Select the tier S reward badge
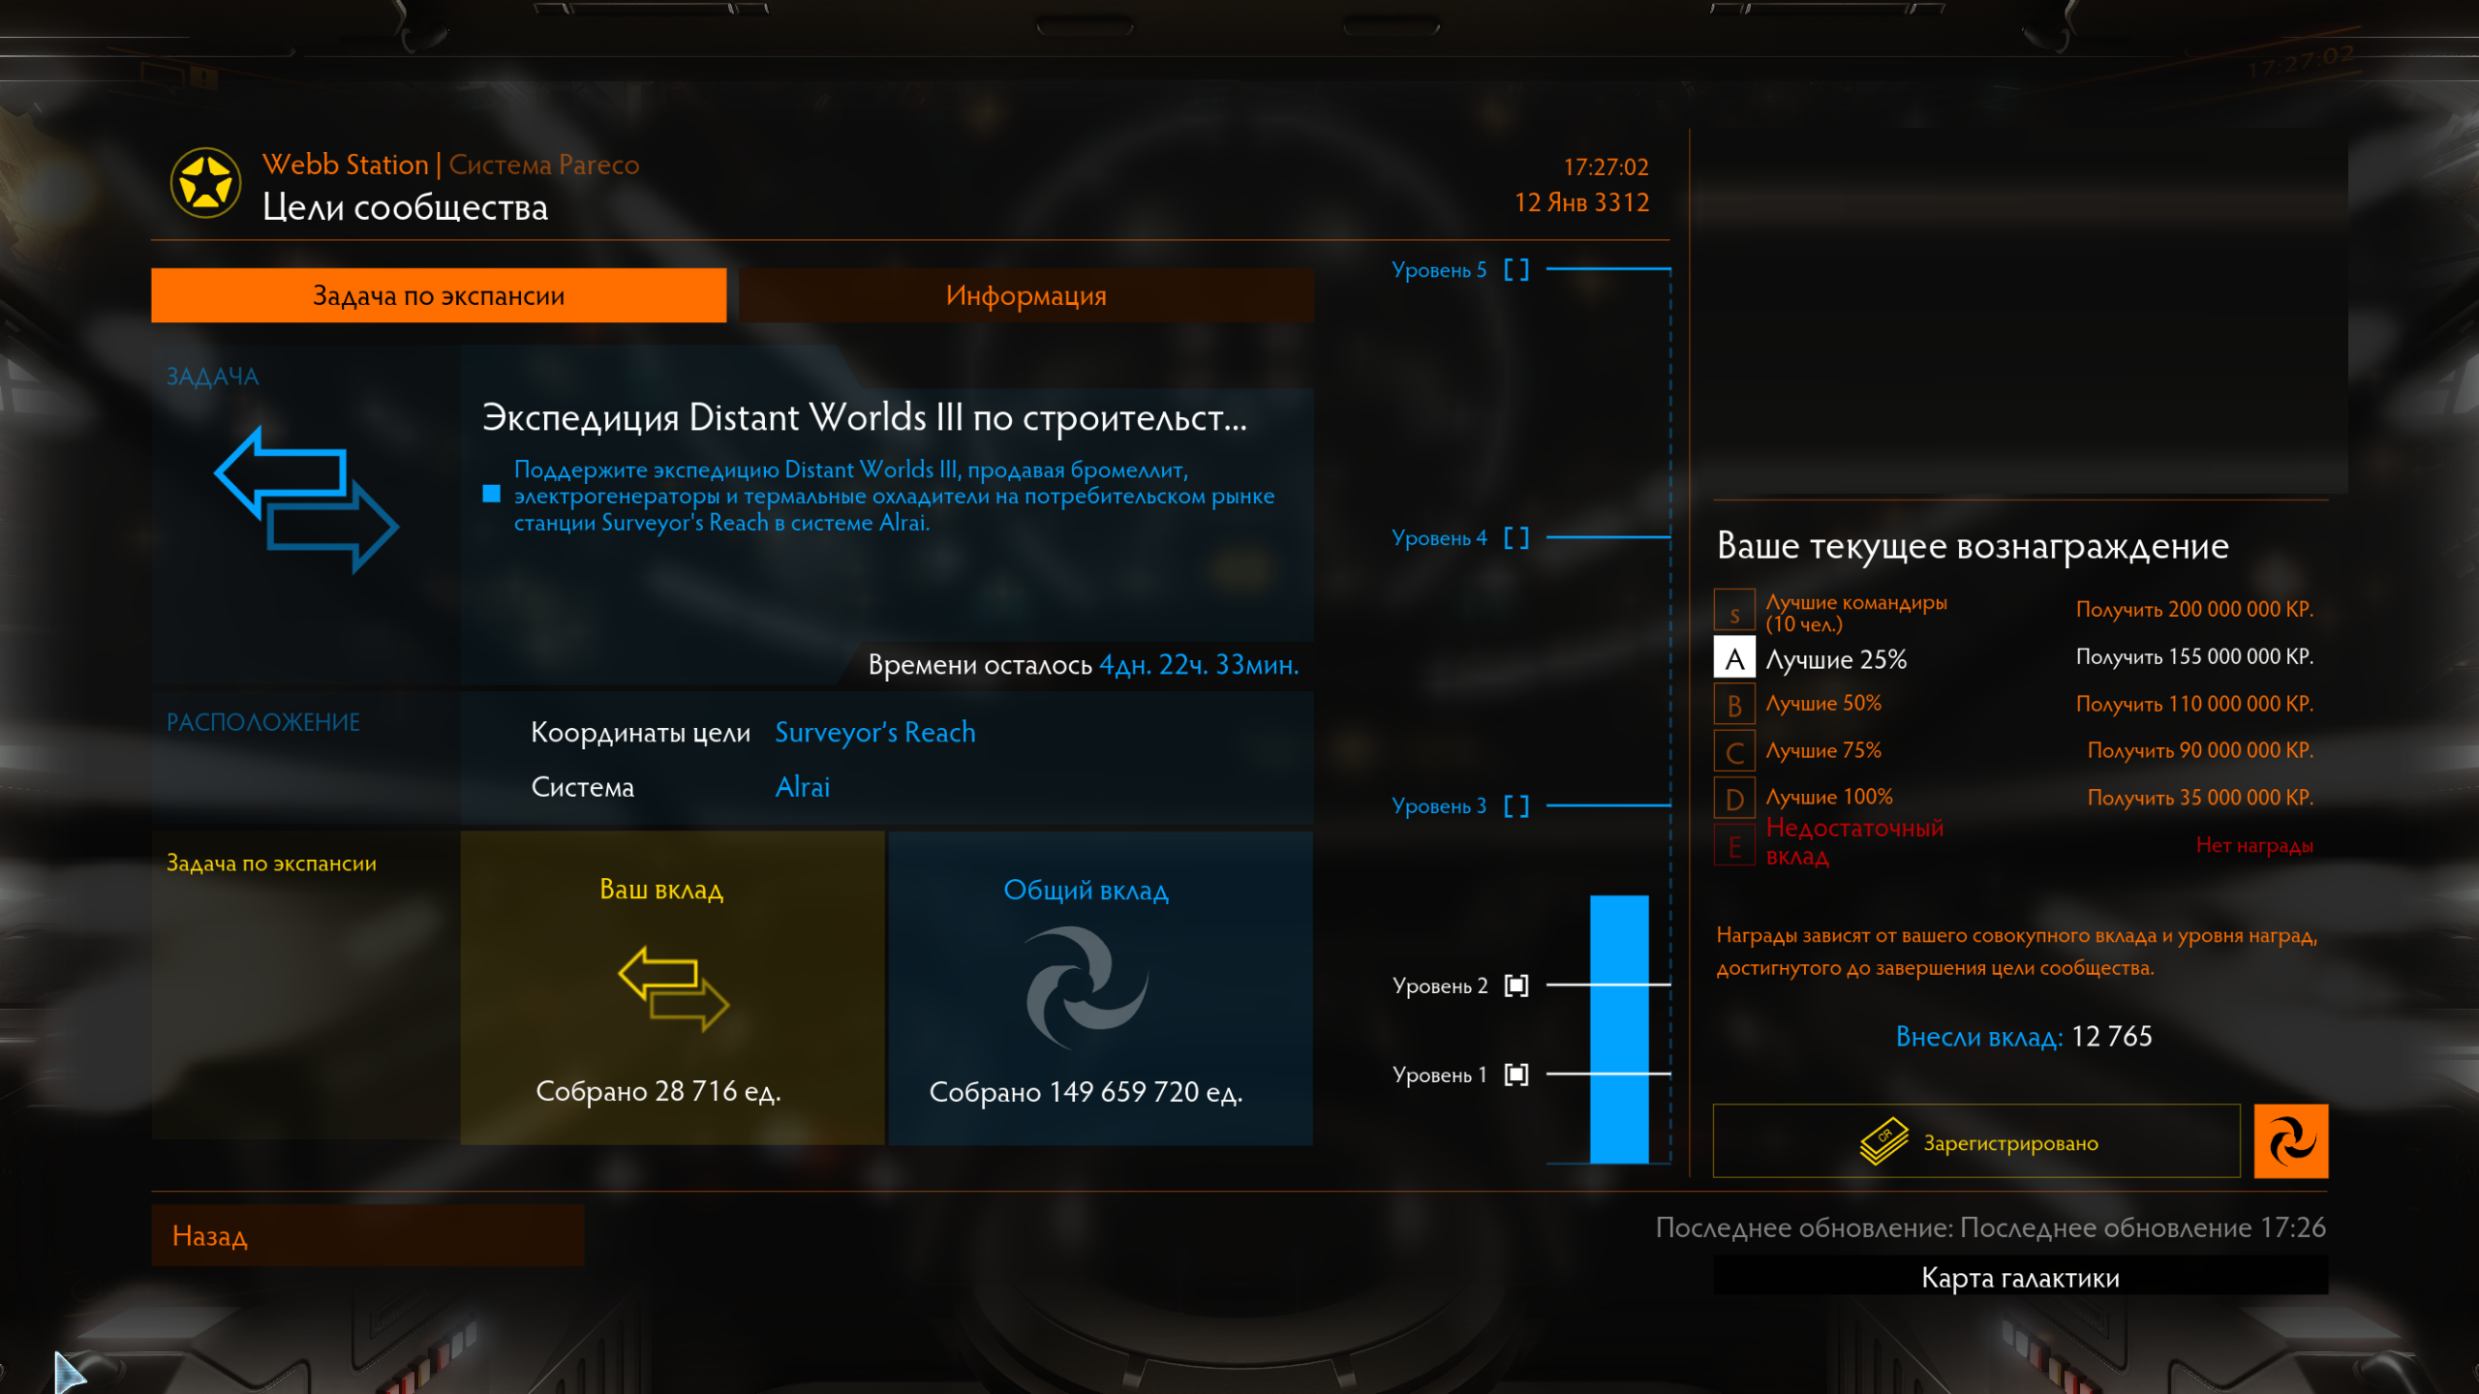Image resolution: width=2479 pixels, height=1394 pixels. tap(1733, 612)
